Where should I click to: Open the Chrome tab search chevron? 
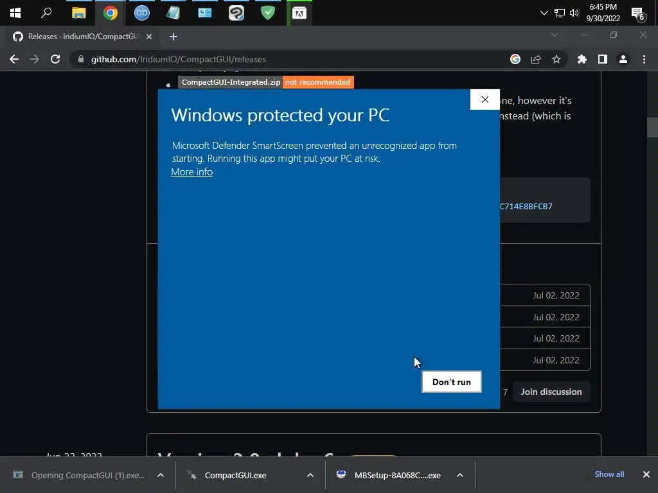[x=555, y=35]
